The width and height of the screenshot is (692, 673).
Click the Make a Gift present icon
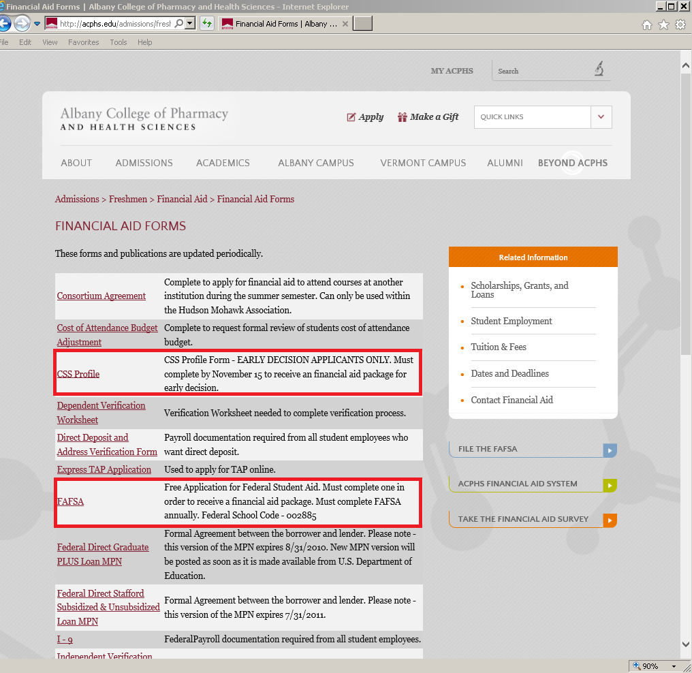point(403,117)
